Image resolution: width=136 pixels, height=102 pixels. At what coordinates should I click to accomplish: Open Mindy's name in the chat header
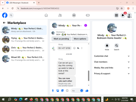(70, 26)
